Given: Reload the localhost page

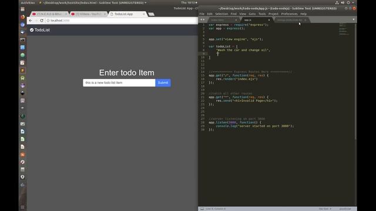Looking at the screenshot, I should pyautogui.click(x=42, y=21).
